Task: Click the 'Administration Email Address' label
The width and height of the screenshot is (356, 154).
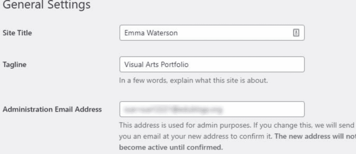Action: 52,110
